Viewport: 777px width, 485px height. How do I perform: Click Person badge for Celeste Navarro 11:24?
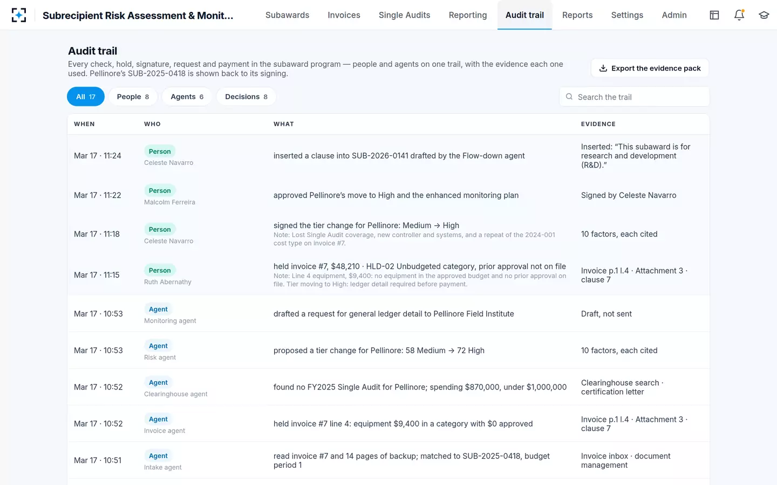click(x=160, y=151)
